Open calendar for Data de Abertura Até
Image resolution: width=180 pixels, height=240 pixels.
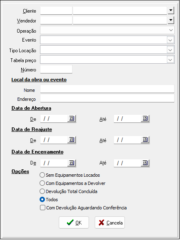click(145, 118)
